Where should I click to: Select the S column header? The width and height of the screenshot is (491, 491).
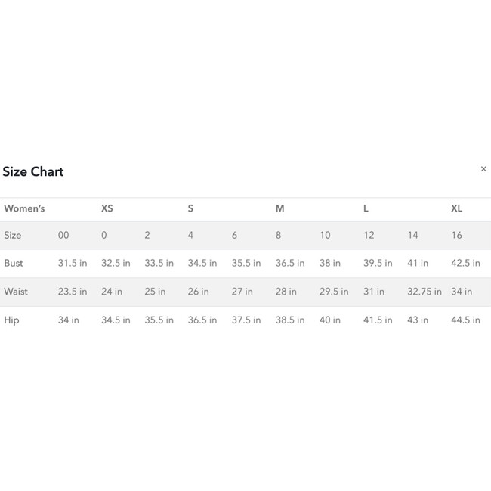coord(190,208)
